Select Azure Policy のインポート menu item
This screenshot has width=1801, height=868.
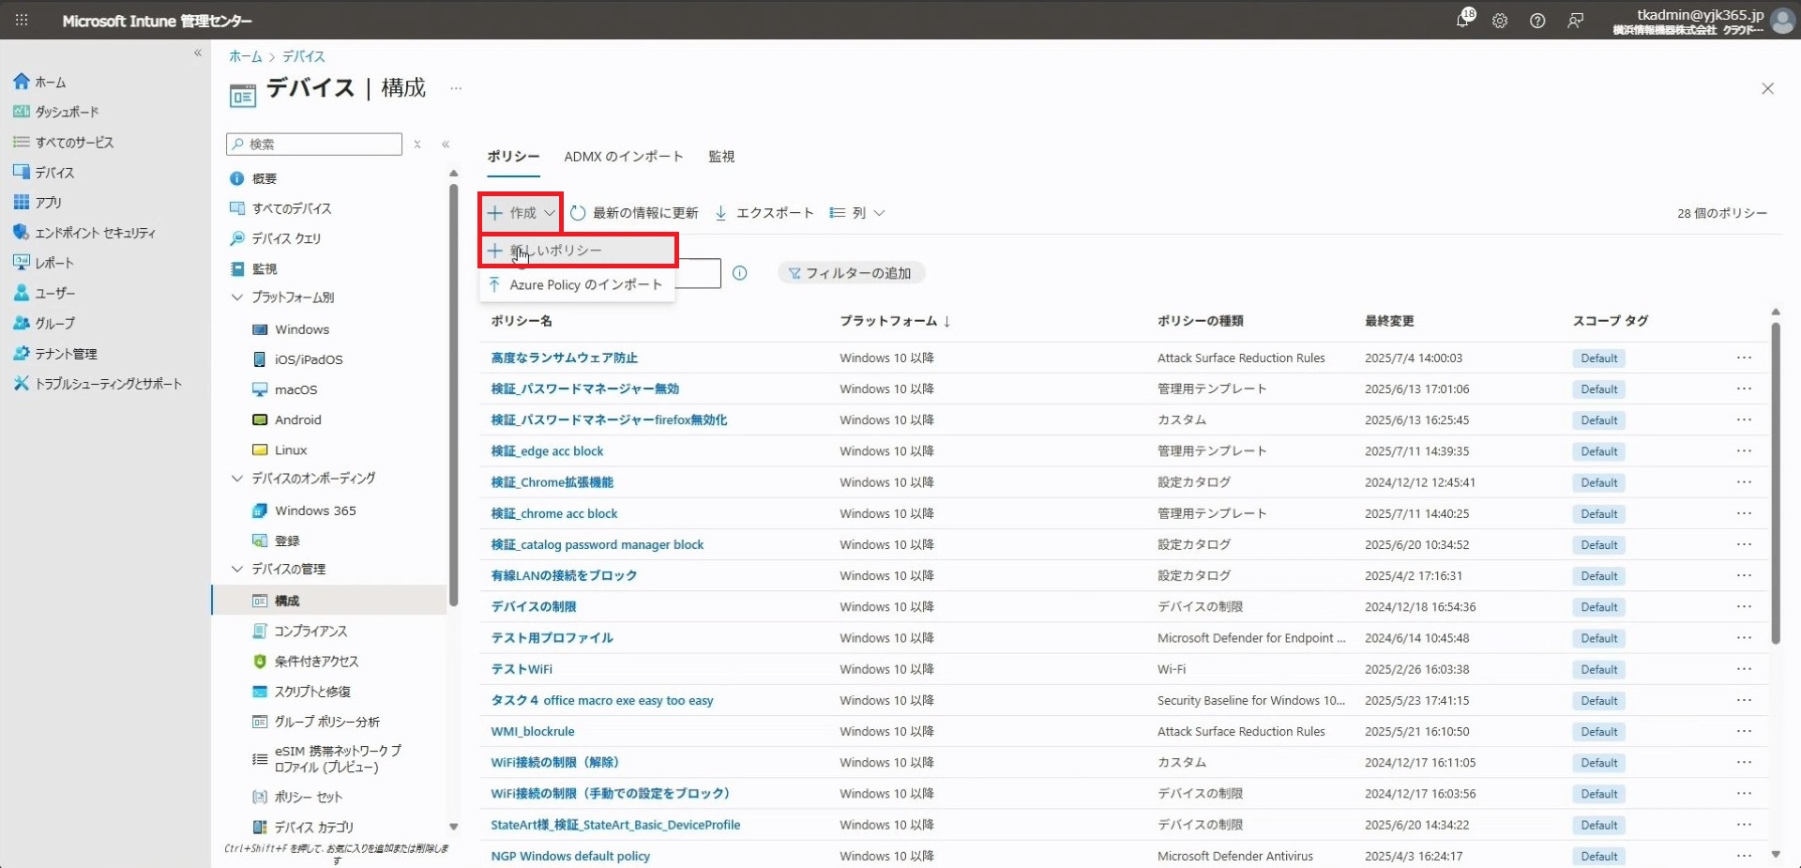(x=585, y=284)
